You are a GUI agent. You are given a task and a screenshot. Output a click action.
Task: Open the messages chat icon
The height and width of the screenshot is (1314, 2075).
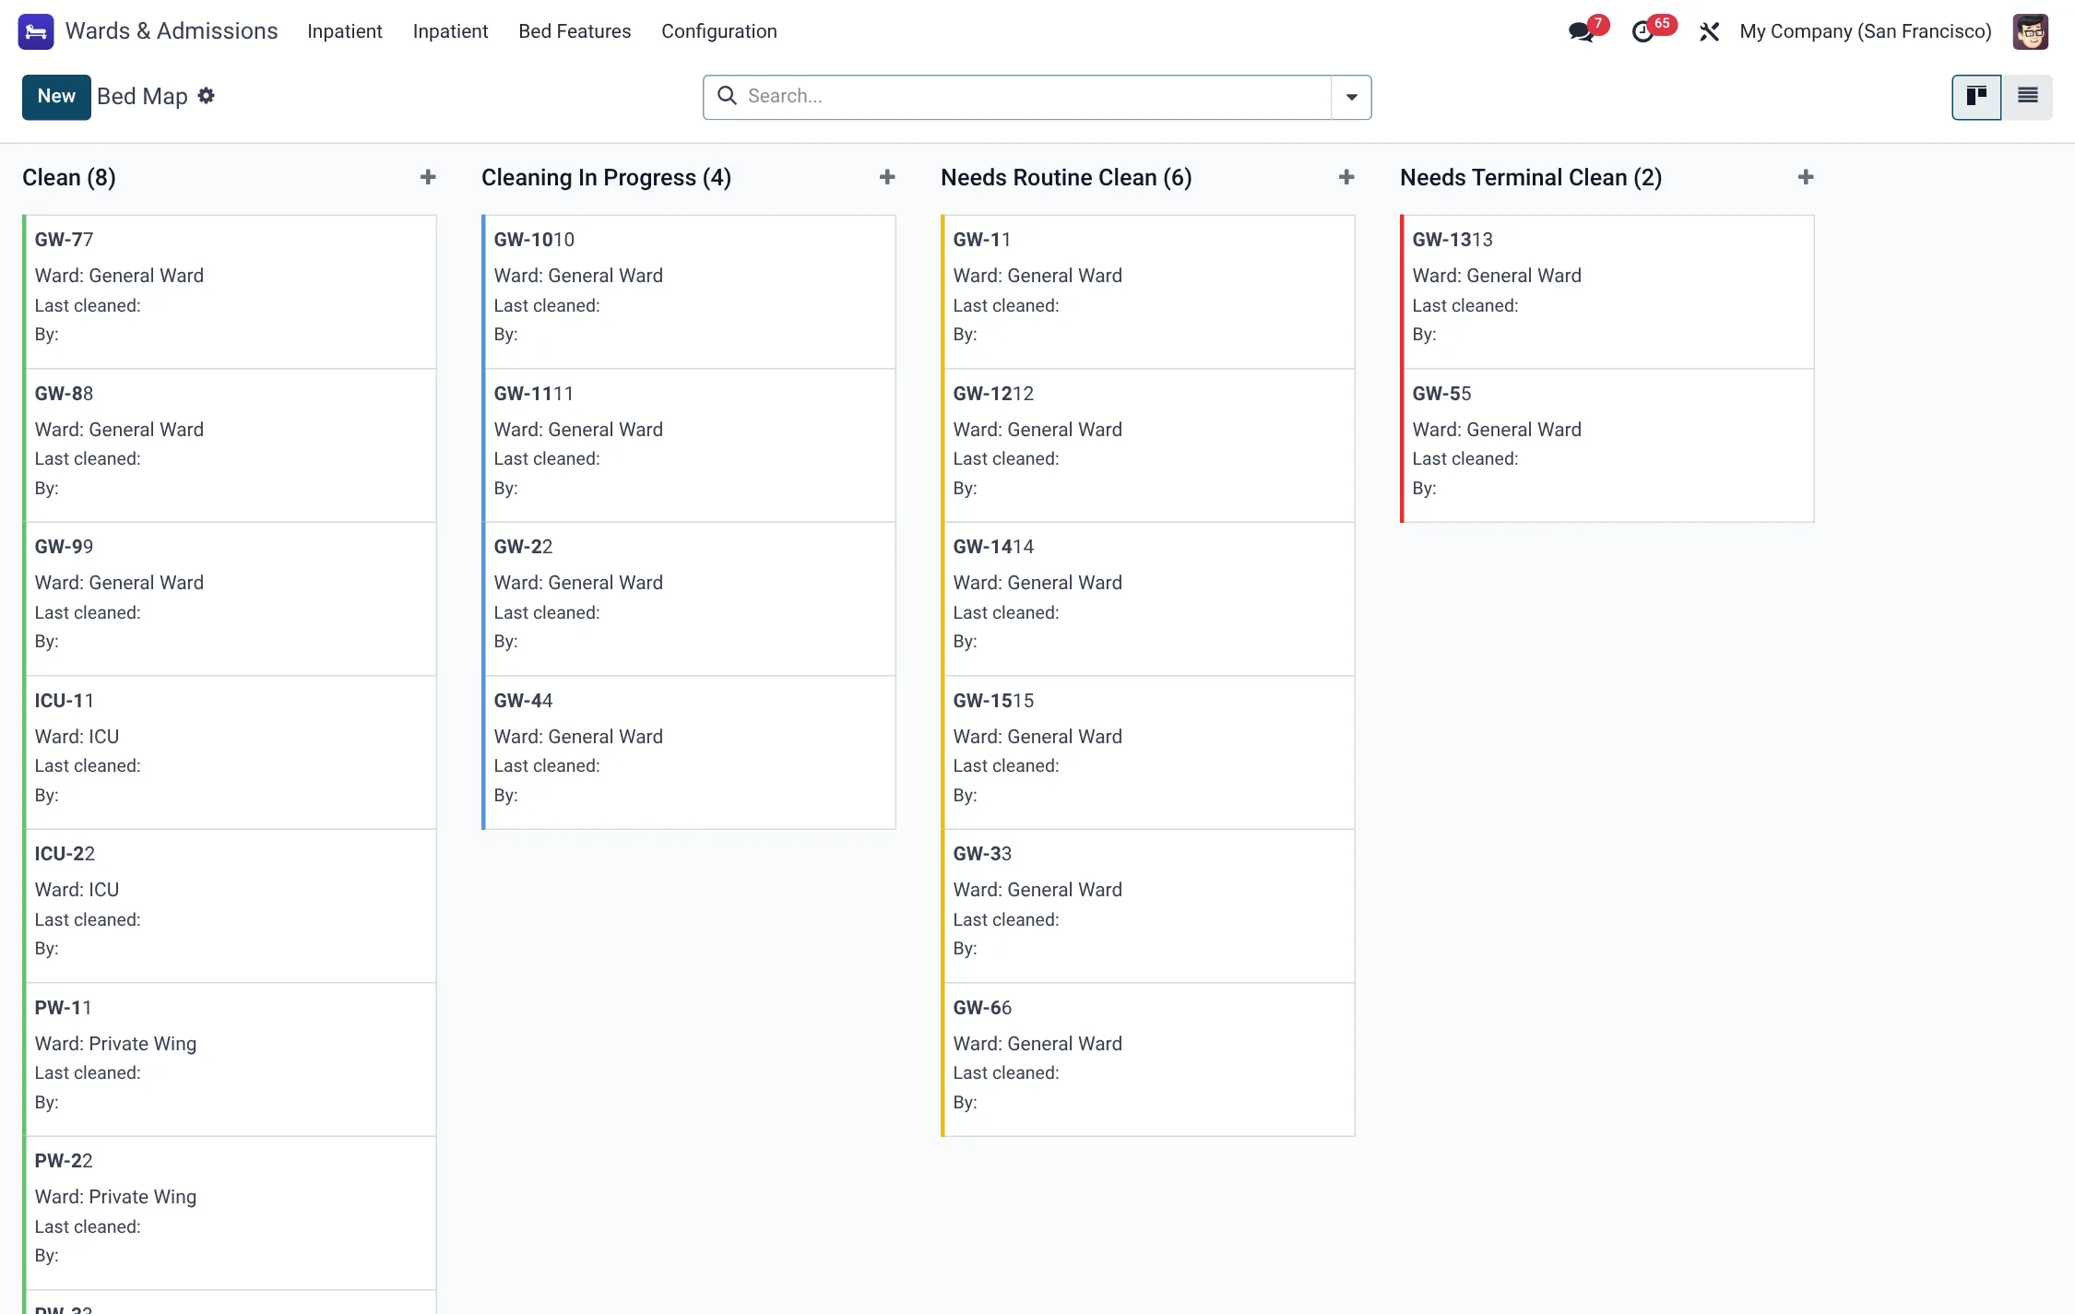click(1581, 31)
